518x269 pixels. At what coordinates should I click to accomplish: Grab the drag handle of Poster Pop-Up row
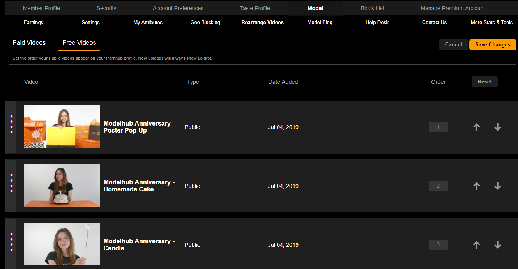11,125
